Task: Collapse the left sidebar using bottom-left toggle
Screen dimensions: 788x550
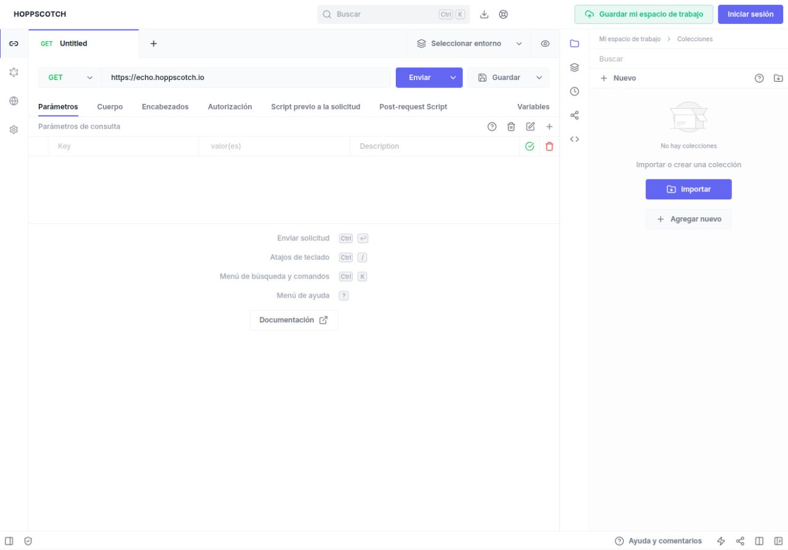Action: 9,541
